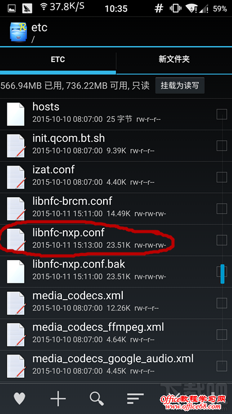The height and width of the screenshot is (414, 232).
Task: Tap the etc folder title path
Action: 40,32
